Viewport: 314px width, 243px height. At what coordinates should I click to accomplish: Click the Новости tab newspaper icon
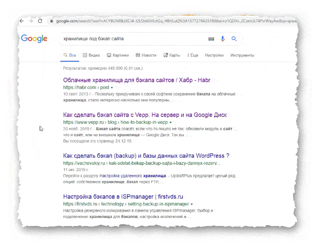(x=138, y=55)
